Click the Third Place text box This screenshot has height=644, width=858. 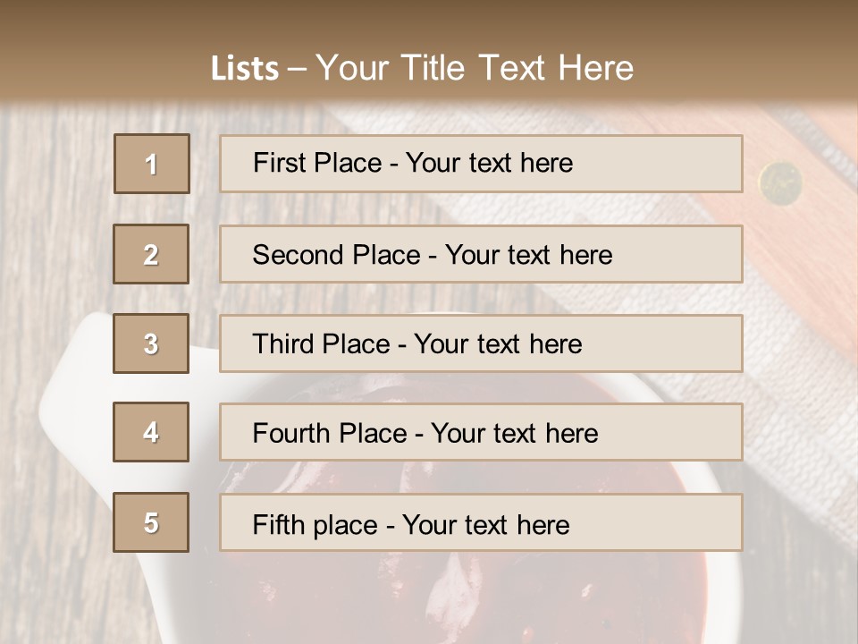point(481,343)
